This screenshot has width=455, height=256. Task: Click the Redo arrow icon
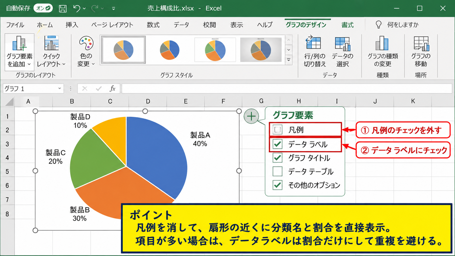point(95,8)
